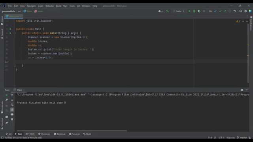The image size is (253, 142).
Task: Open the Main run configuration dropdown
Action: [x=178, y=11]
